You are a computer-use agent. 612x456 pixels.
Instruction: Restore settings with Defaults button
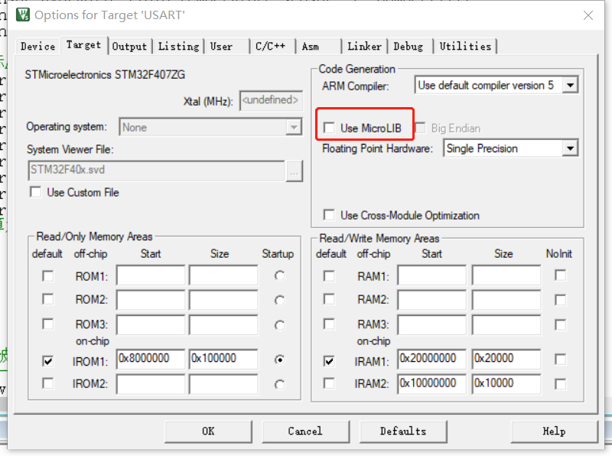click(x=403, y=432)
